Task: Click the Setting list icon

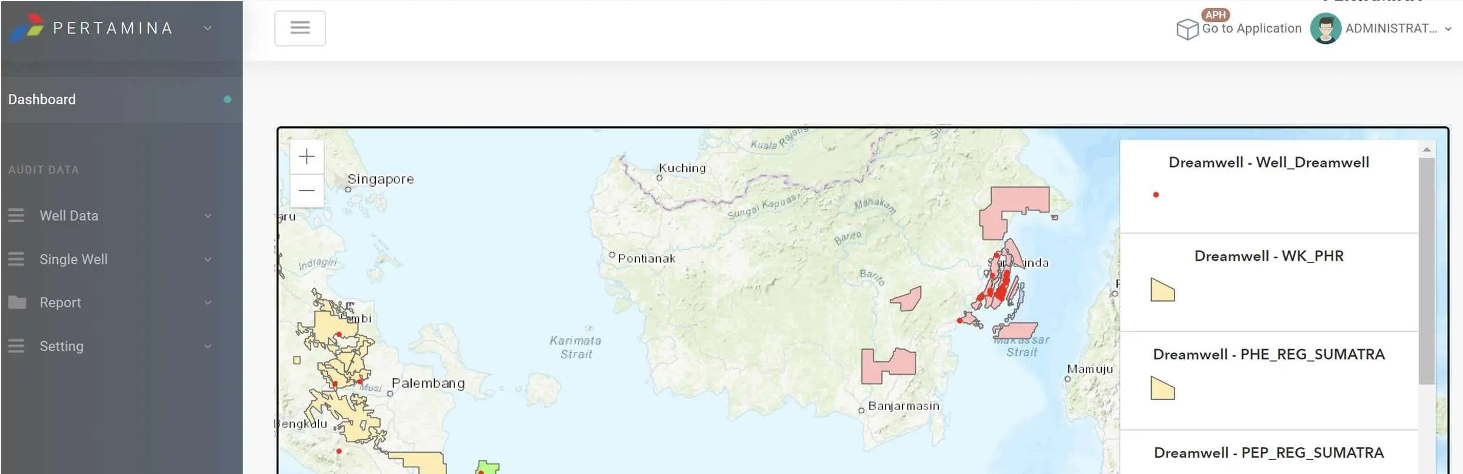Action: [x=16, y=346]
